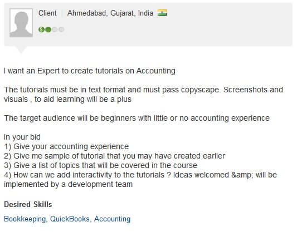
Task: Click the Client label
Action: (x=47, y=13)
